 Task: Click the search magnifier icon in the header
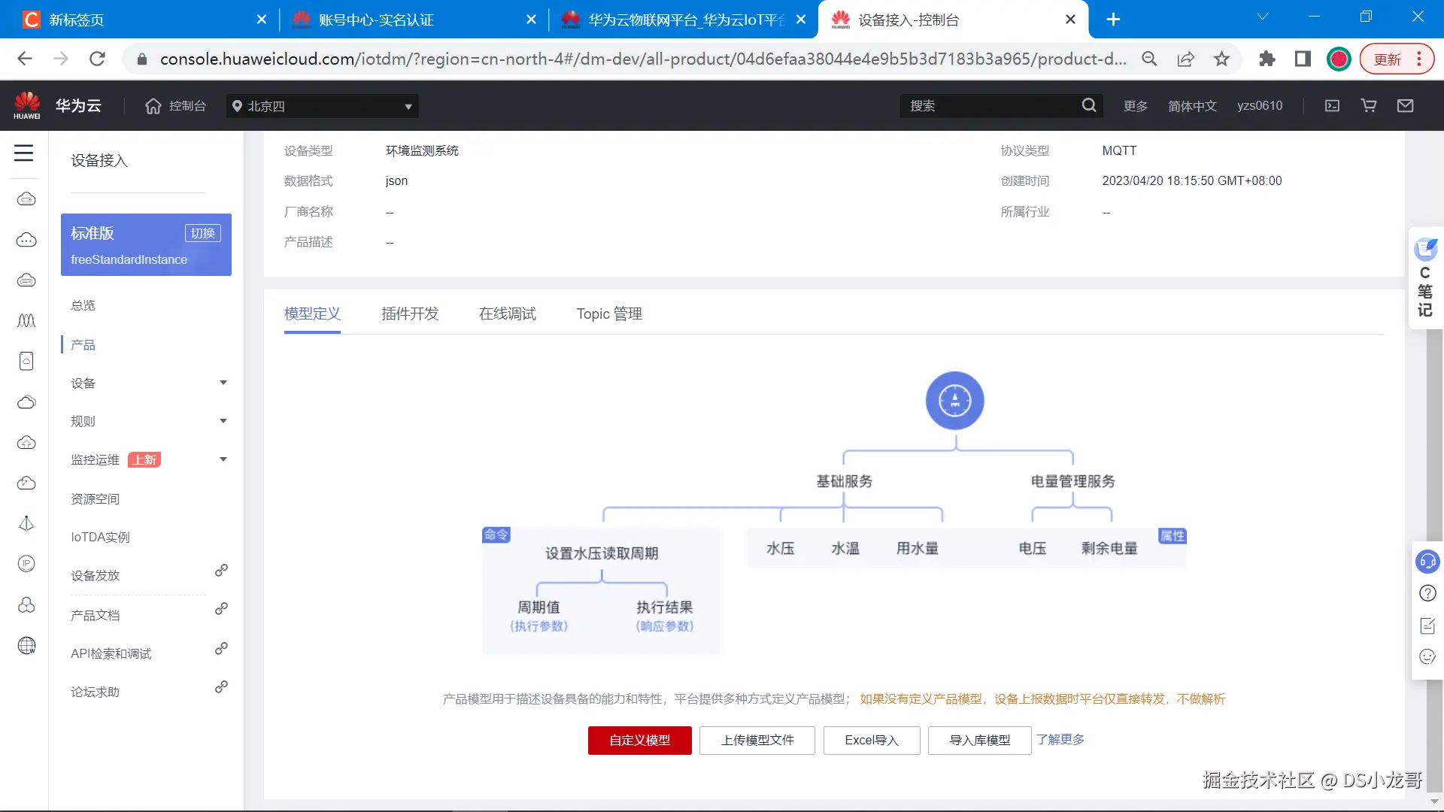coord(1088,106)
